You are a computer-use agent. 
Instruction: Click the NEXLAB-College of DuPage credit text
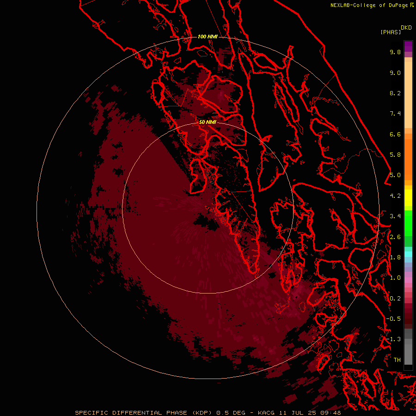point(370,5)
